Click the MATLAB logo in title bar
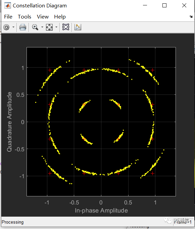 tap(8, 6)
